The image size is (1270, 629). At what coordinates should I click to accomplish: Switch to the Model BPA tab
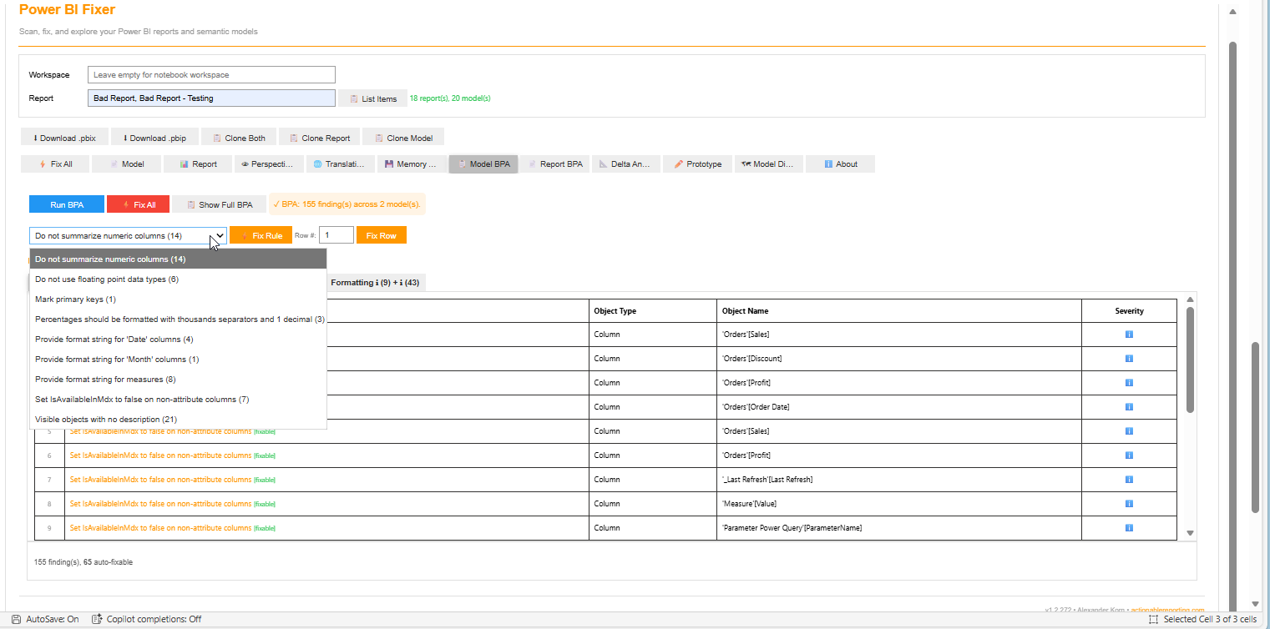483,164
